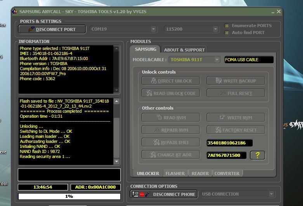303x206 pixels.
Task: Click the FACTORY RESET button
Action: 236,130
